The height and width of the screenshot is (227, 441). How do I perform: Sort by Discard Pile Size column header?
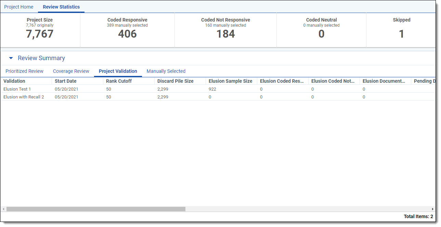(x=175, y=81)
